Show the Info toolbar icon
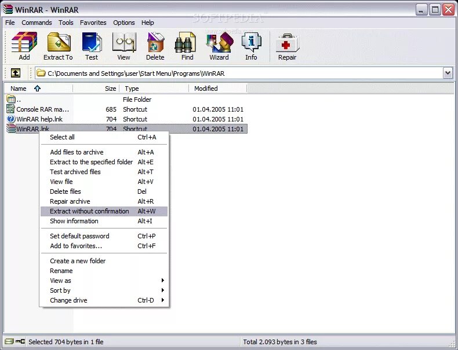This screenshot has height=350, width=458. click(x=251, y=42)
